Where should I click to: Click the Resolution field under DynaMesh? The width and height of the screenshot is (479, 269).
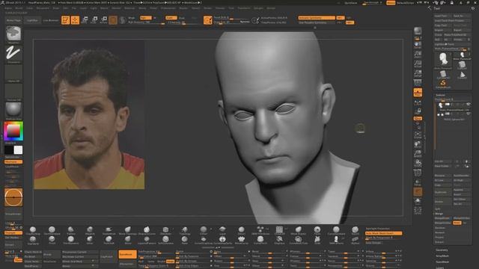click(156, 256)
